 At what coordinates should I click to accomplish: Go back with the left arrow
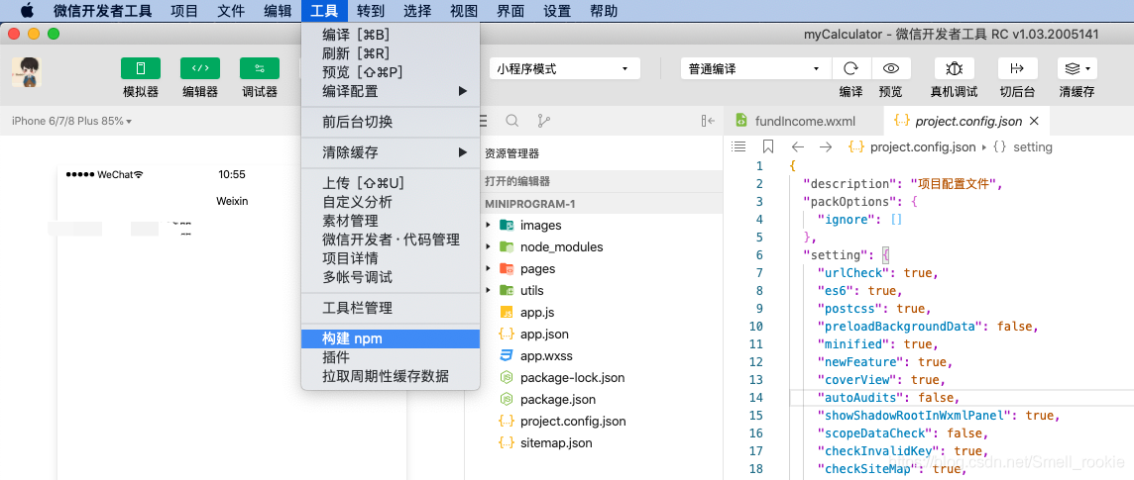click(x=797, y=146)
